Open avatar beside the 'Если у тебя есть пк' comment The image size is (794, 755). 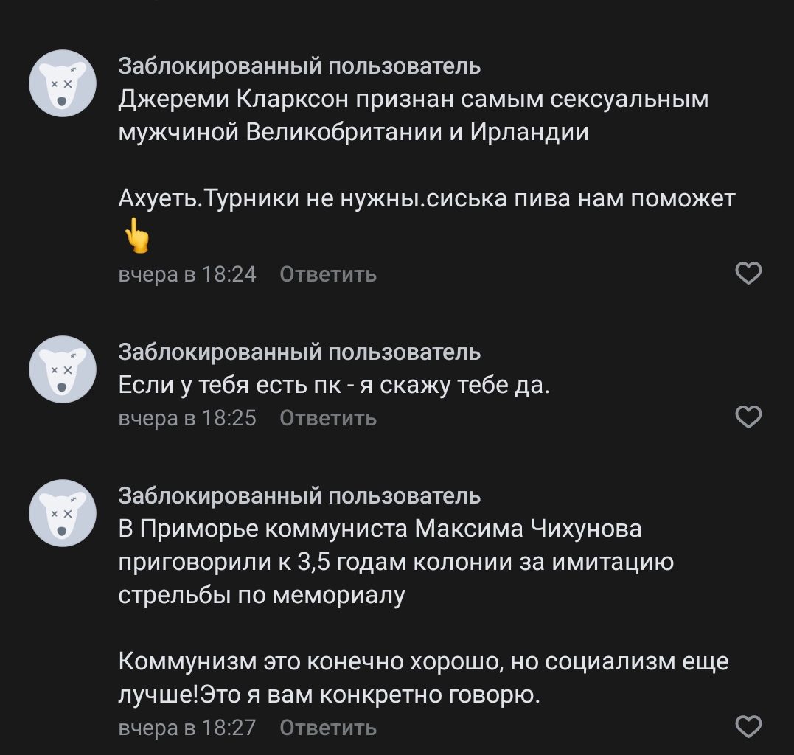63,369
